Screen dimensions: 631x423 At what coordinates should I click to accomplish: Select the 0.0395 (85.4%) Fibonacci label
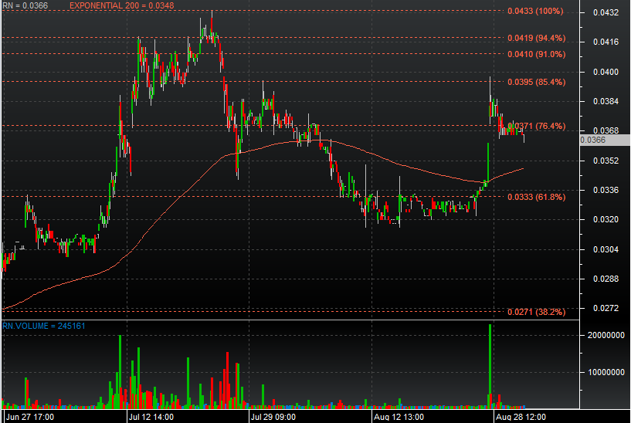tap(536, 82)
